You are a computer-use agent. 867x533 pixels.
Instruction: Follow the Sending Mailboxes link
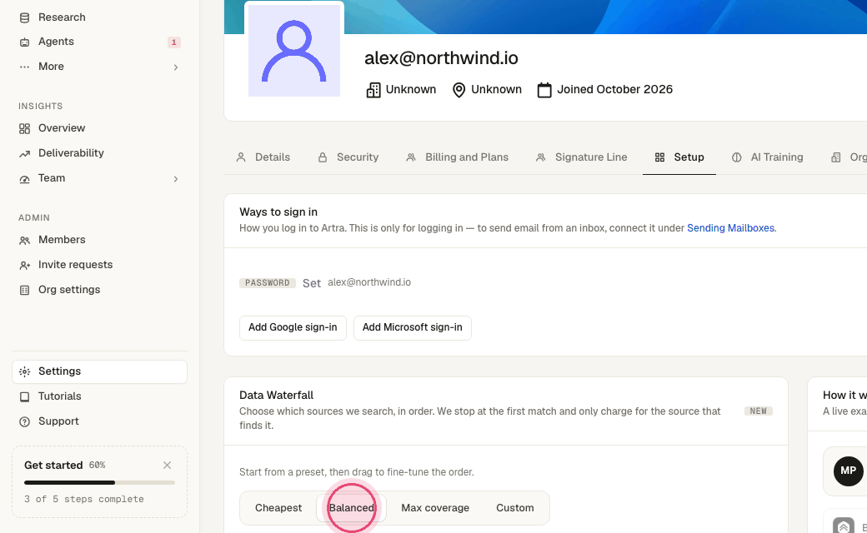coord(730,228)
